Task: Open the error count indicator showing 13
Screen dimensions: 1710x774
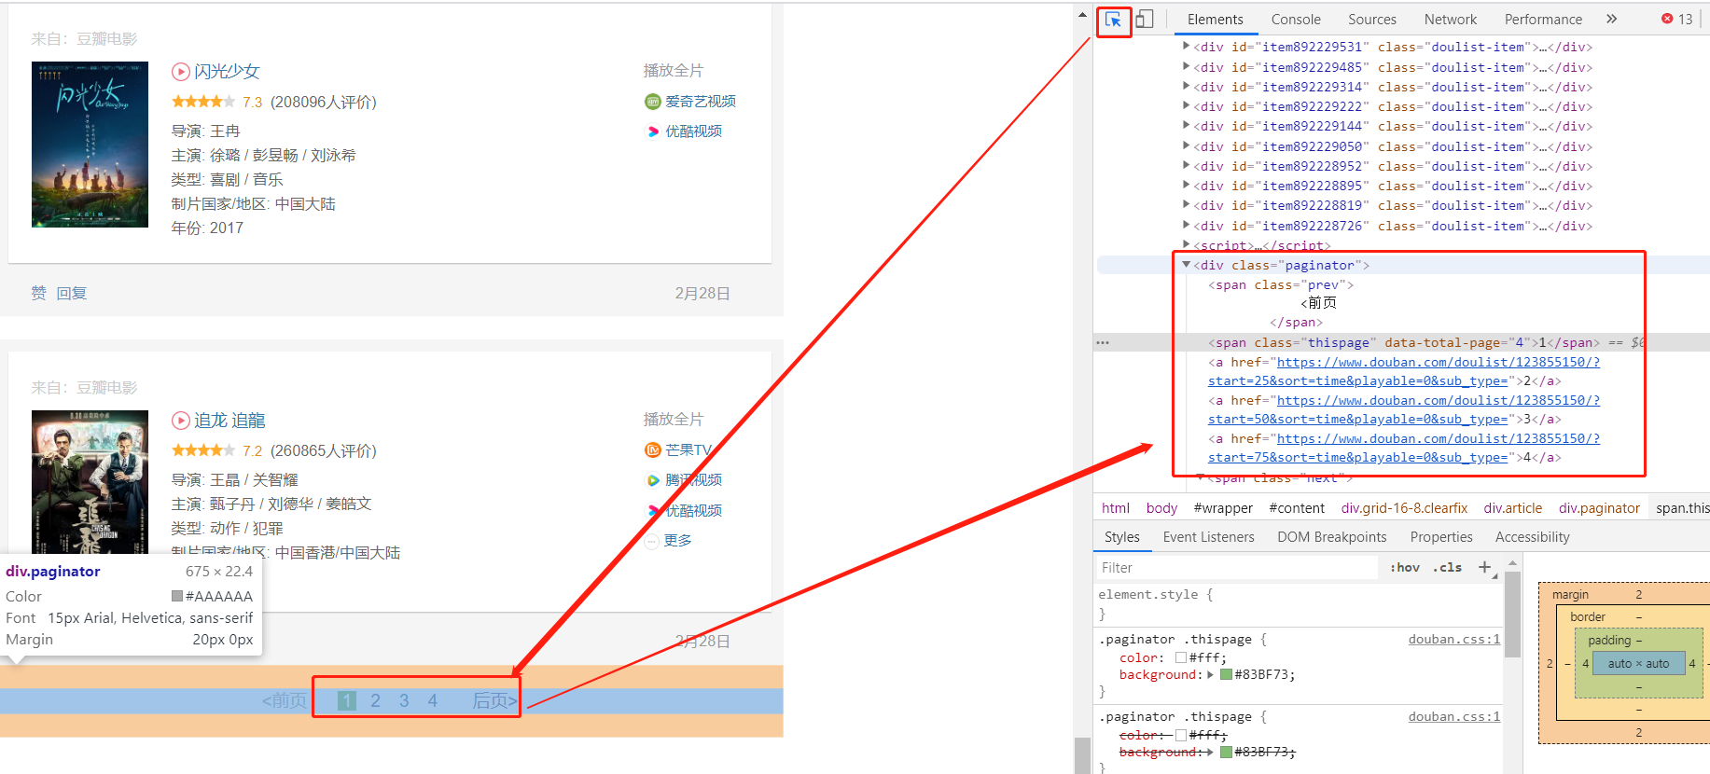Action: click(x=1677, y=19)
